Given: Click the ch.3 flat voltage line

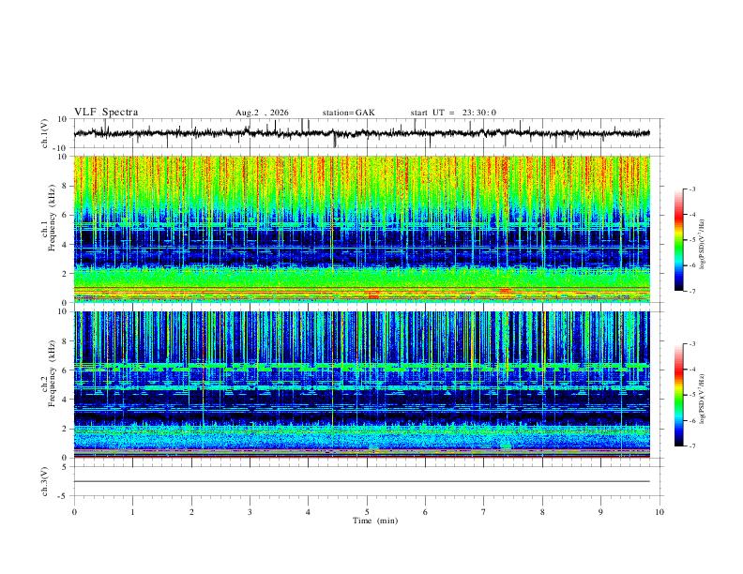Looking at the screenshot, I should click(x=362, y=481).
